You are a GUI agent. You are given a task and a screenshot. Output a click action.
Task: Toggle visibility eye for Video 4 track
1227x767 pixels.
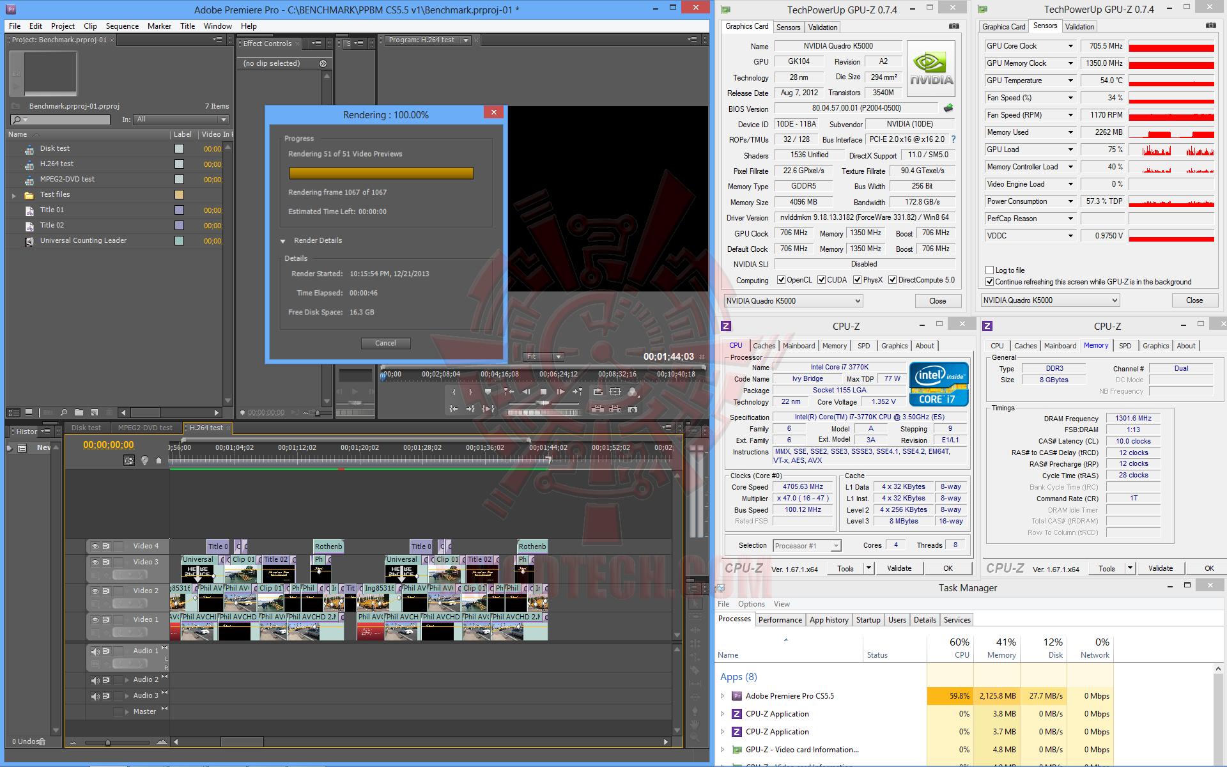[x=95, y=546]
